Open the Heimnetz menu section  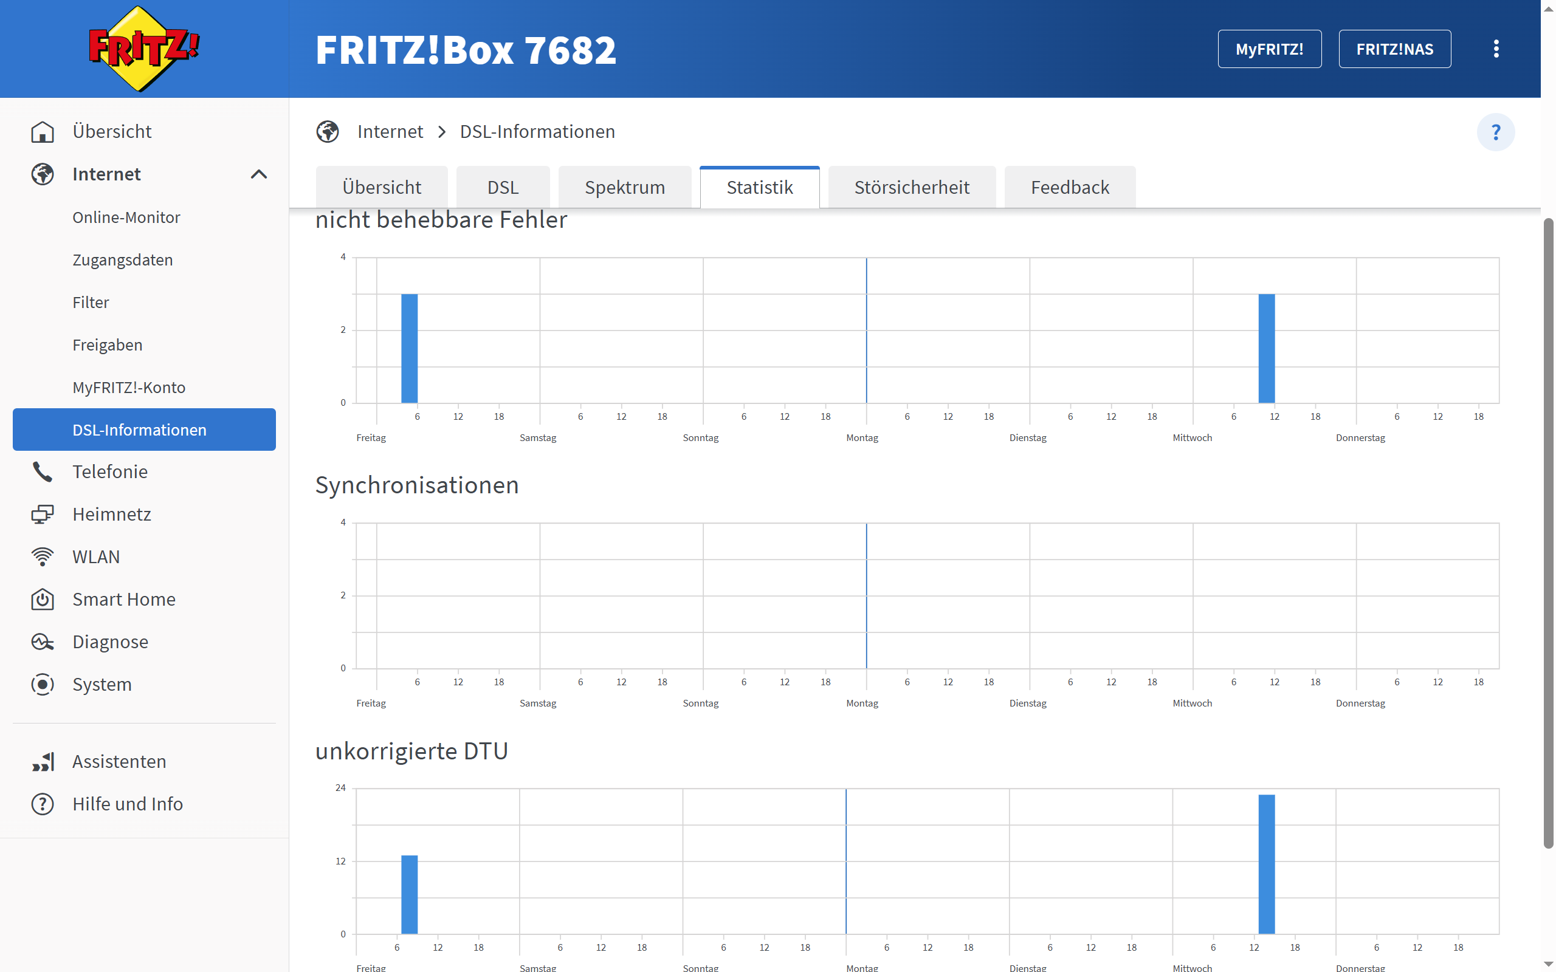click(x=112, y=515)
